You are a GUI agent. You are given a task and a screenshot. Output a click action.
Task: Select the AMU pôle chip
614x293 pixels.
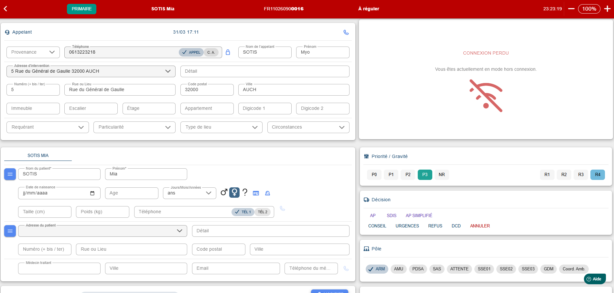[398, 269]
